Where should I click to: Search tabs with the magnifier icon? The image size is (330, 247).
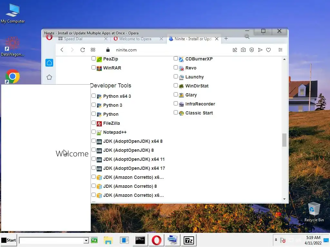tap(247, 37)
